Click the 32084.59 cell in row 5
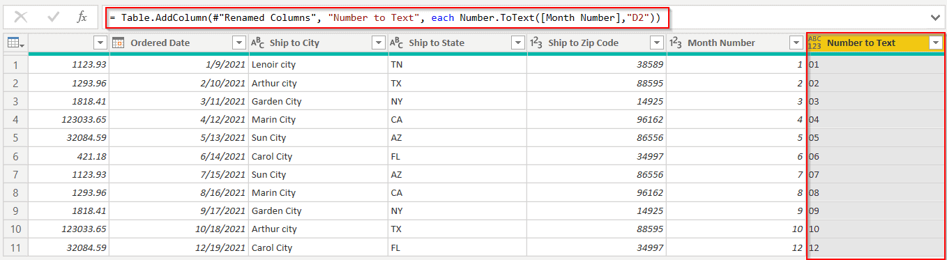The image size is (947, 260). pyautogui.click(x=68, y=138)
